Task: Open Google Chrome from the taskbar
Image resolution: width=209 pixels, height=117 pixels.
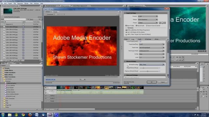Action: (23, 115)
